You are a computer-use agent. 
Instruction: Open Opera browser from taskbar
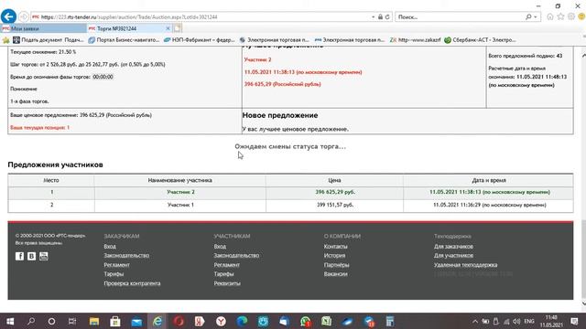point(179,321)
